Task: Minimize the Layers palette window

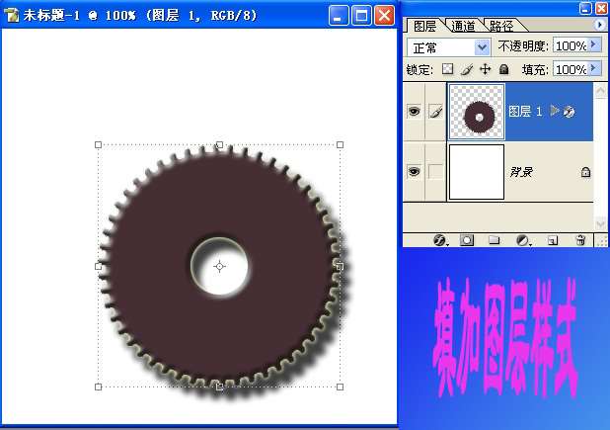Action: pos(585,8)
